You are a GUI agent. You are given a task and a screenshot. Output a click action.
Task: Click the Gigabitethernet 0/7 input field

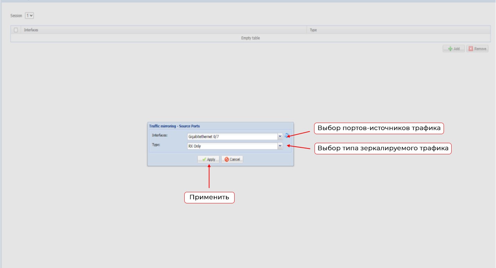pyautogui.click(x=232, y=137)
